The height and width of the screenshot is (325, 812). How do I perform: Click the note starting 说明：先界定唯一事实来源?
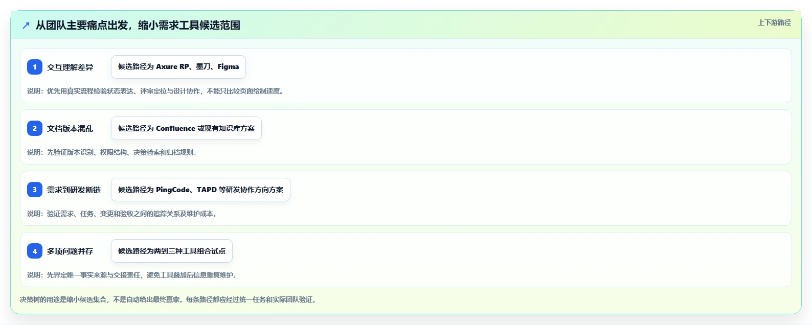[x=132, y=275]
